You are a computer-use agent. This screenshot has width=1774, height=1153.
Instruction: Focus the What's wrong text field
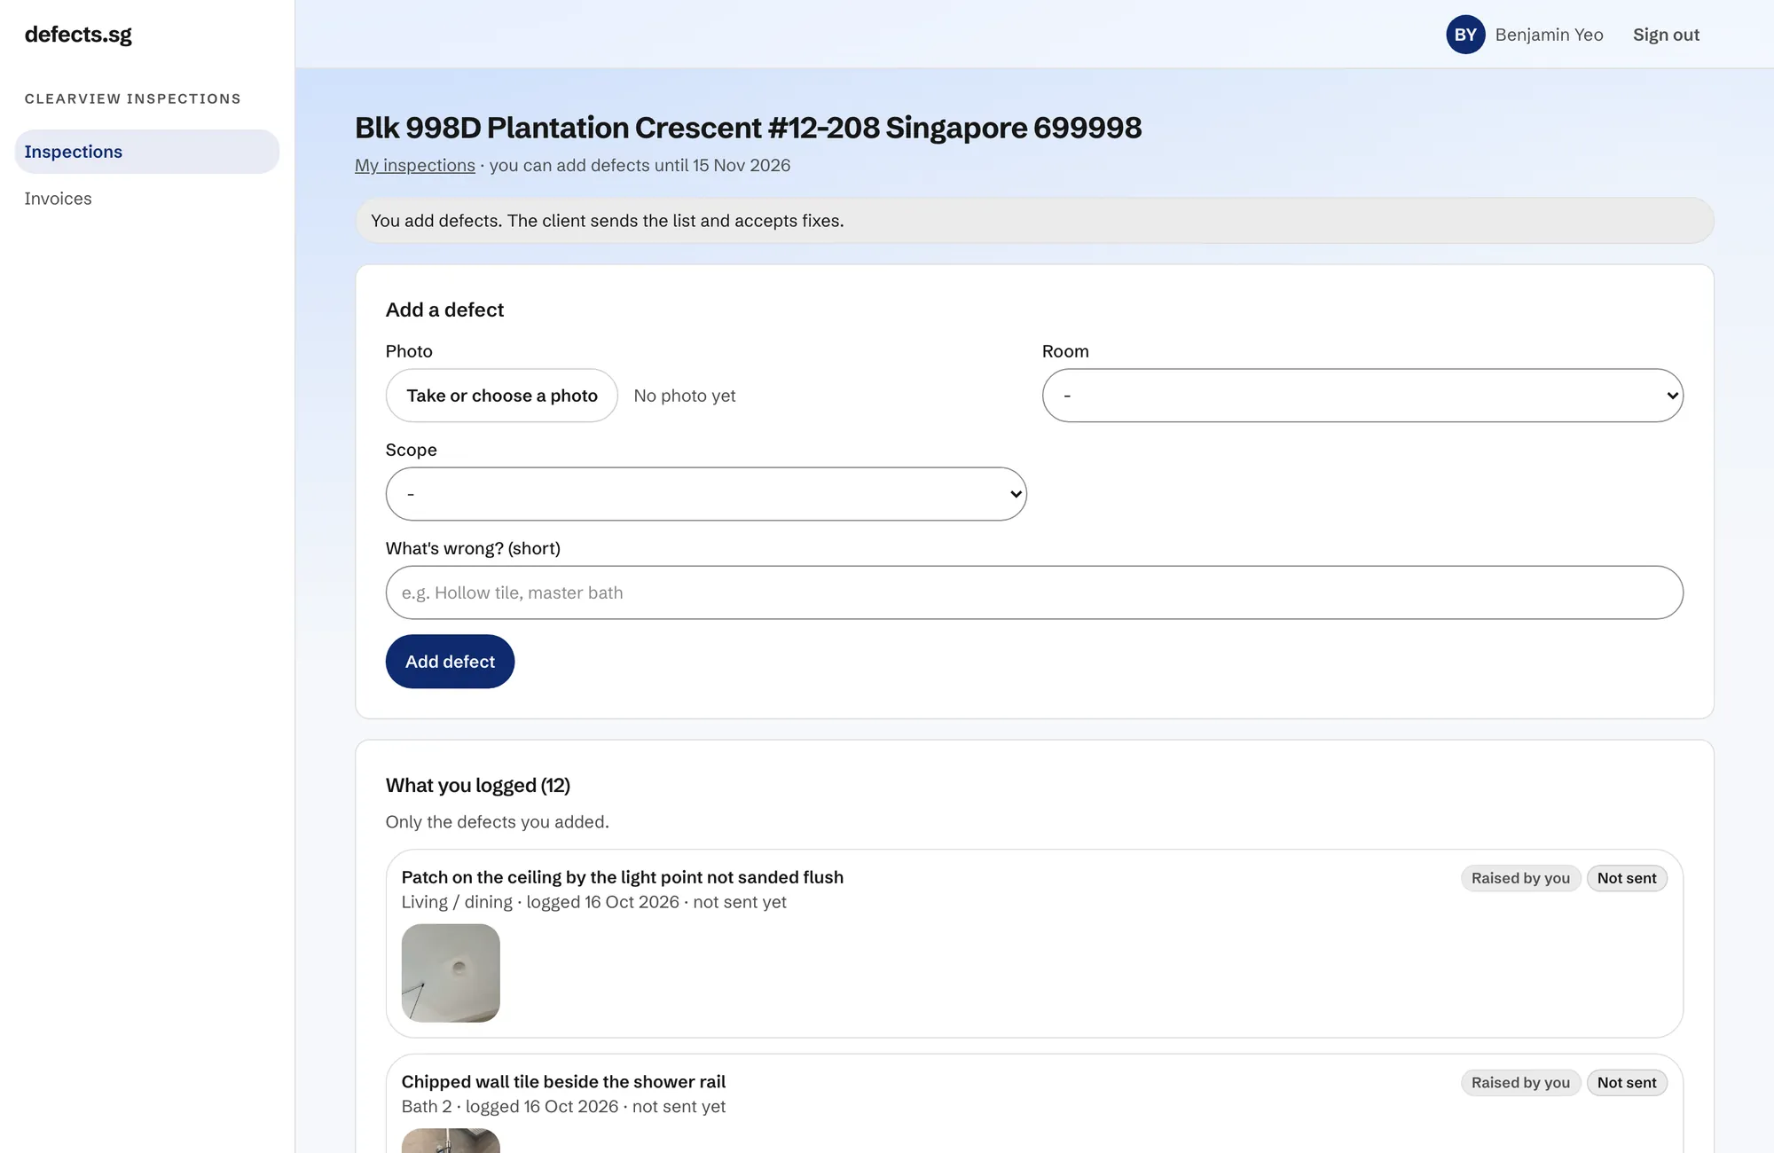[x=1034, y=592]
